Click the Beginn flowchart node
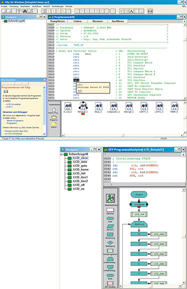 coord(139,195)
